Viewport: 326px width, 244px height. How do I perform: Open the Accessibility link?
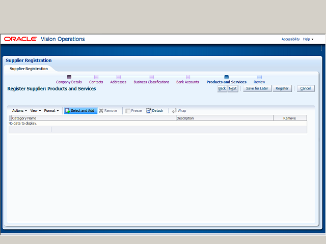tap(291, 39)
